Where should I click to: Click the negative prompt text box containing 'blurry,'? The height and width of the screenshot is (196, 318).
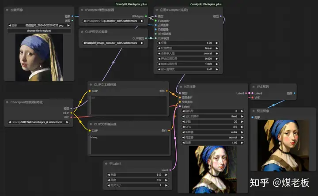pyautogui.click(x=129, y=145)
